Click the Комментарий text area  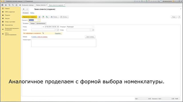coord(64,43)
